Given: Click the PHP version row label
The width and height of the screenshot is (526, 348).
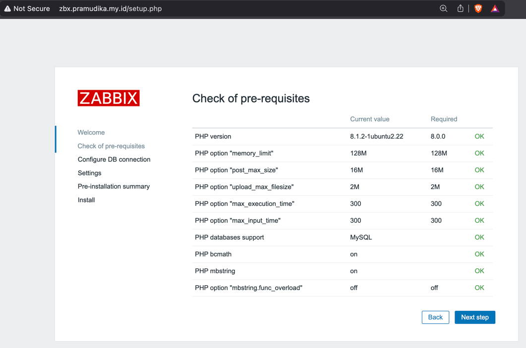Looking at the screenshot, I should click(x=213, y=136).
